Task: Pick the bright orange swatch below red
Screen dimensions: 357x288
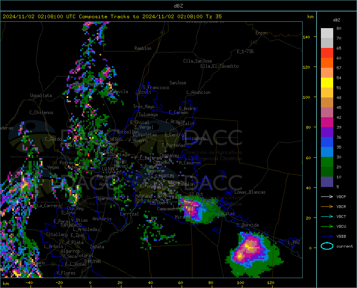Action: 327,63
